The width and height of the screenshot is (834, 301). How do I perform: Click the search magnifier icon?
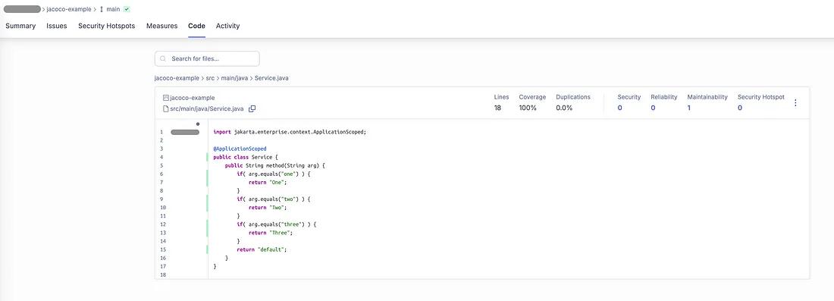click(x=163, y=58)
